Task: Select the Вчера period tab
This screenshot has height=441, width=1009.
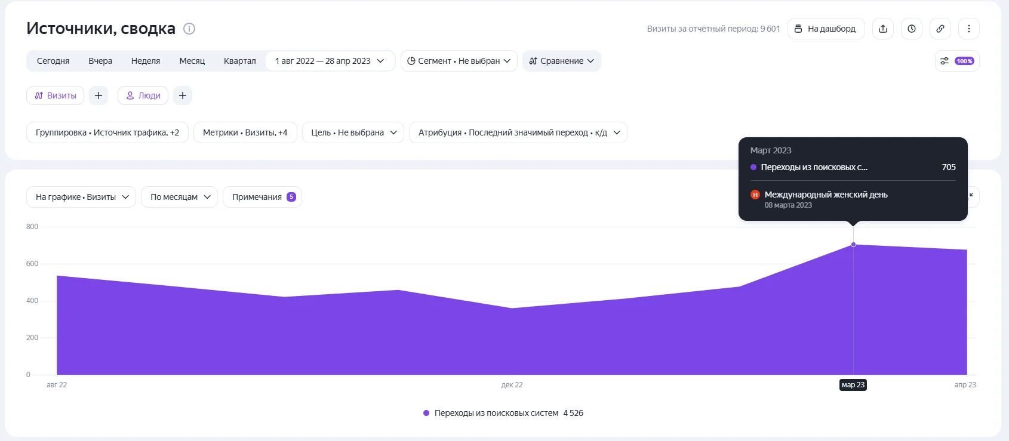Action: coord(100,61)
